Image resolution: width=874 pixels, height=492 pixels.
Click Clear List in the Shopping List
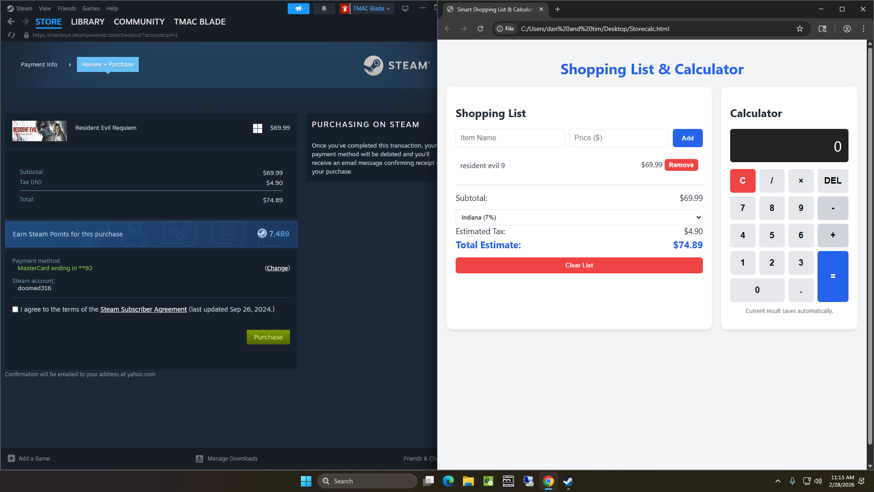tap(579, 265)
